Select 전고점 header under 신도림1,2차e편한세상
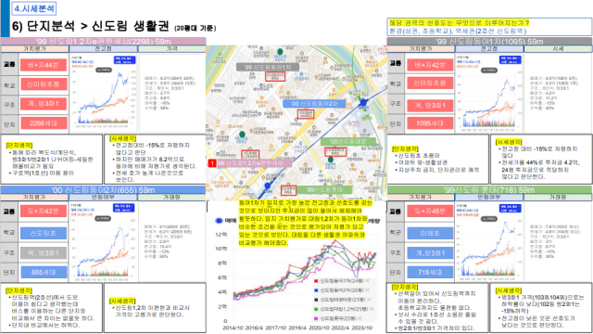This screenshot has width=593, height=334. [103, 49]
